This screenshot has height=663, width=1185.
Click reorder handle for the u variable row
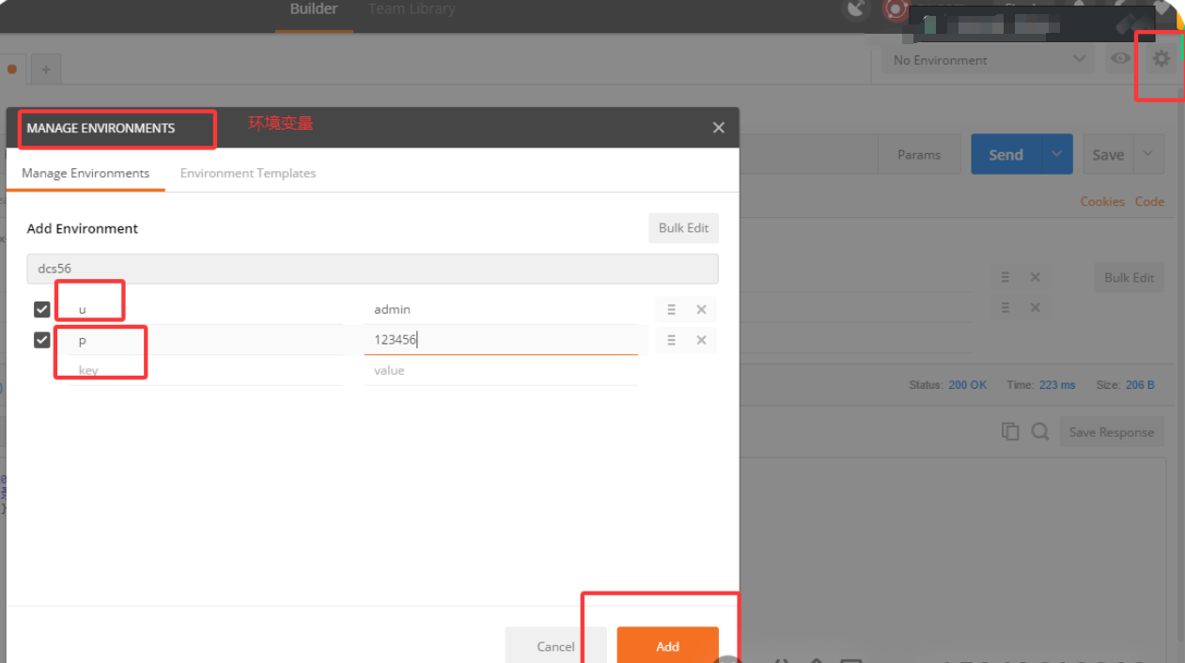671,310
